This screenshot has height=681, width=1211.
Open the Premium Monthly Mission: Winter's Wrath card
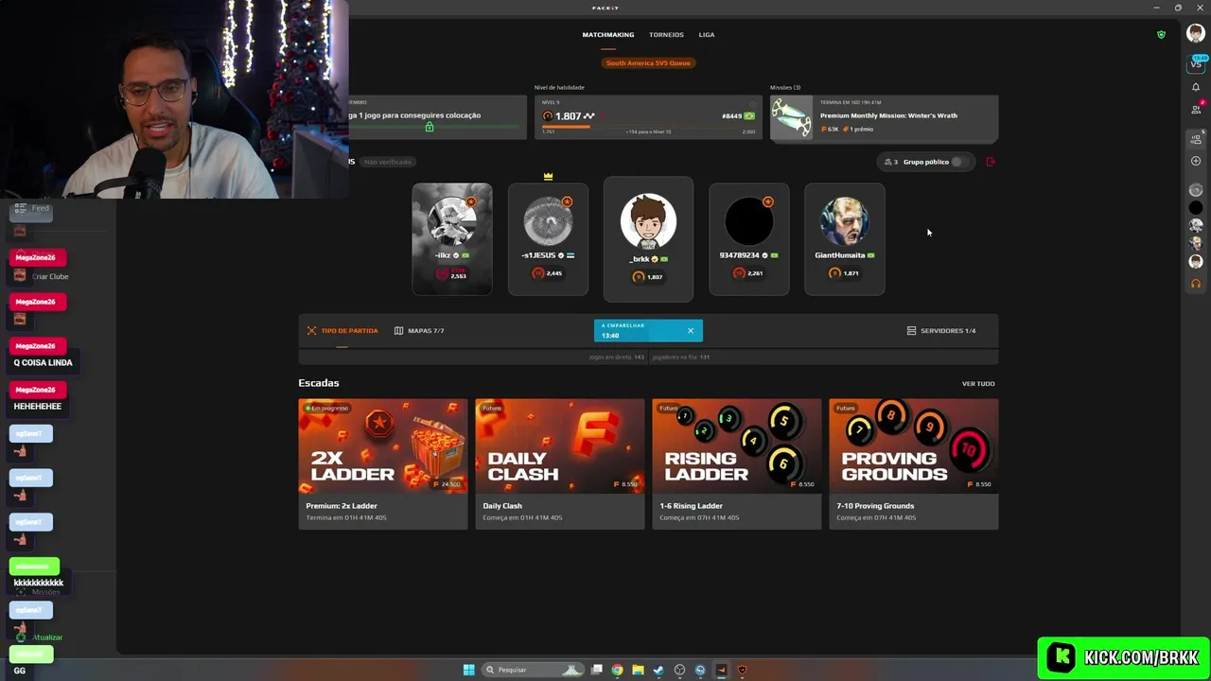(x=884, y=118)
